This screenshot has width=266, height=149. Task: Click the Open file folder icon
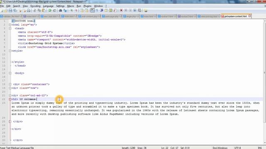tap(6, 11)
